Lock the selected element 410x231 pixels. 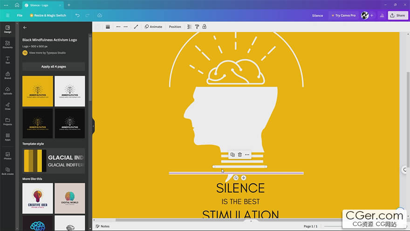coord(205,27)
